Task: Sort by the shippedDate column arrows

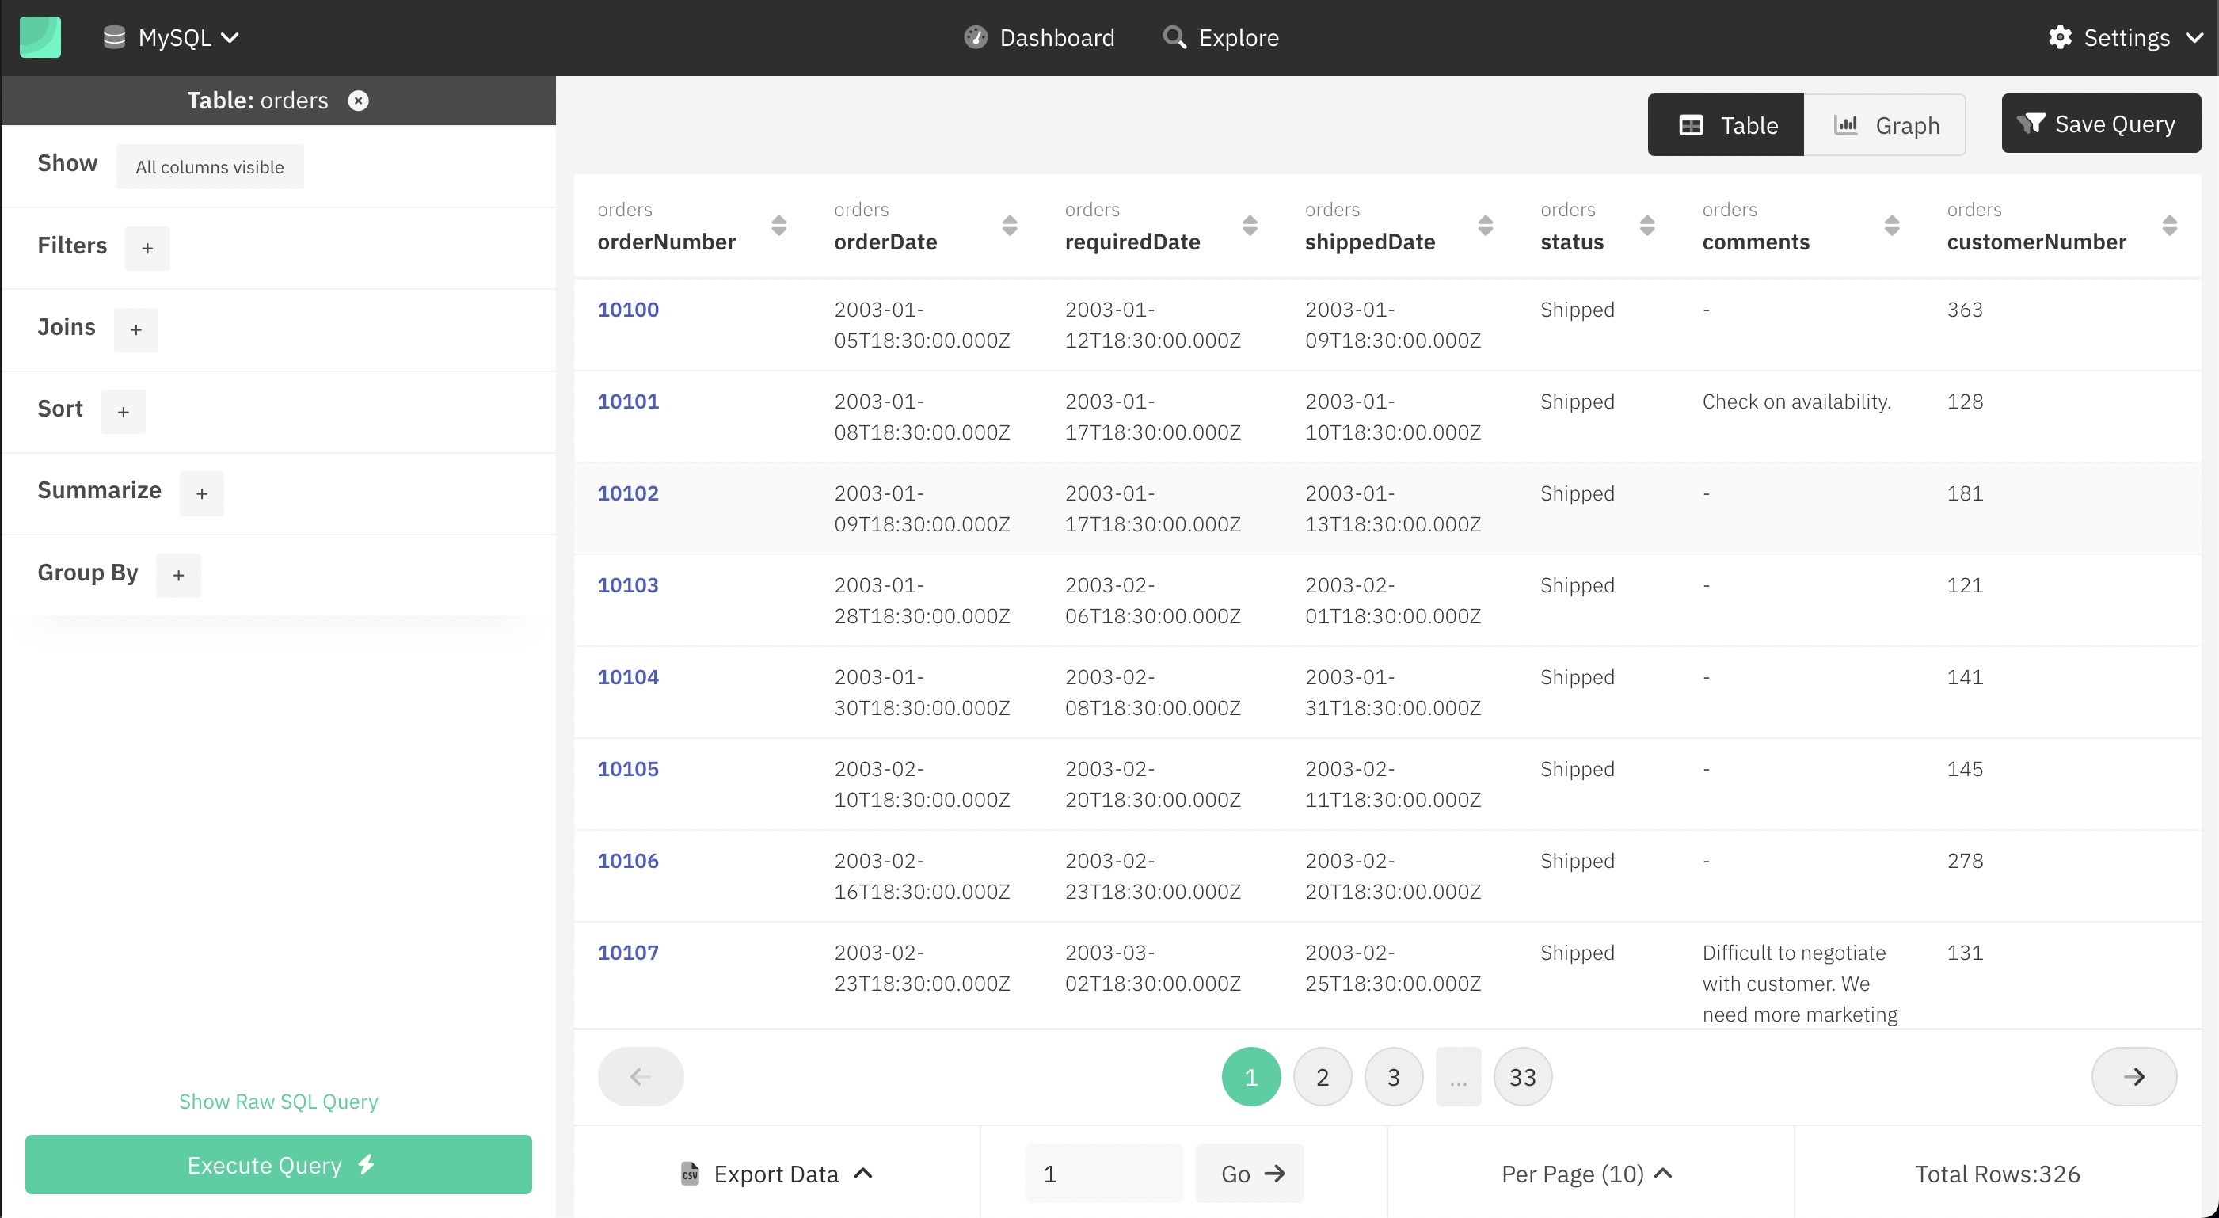Action: pyautogui.click(x=1485, y=226)
